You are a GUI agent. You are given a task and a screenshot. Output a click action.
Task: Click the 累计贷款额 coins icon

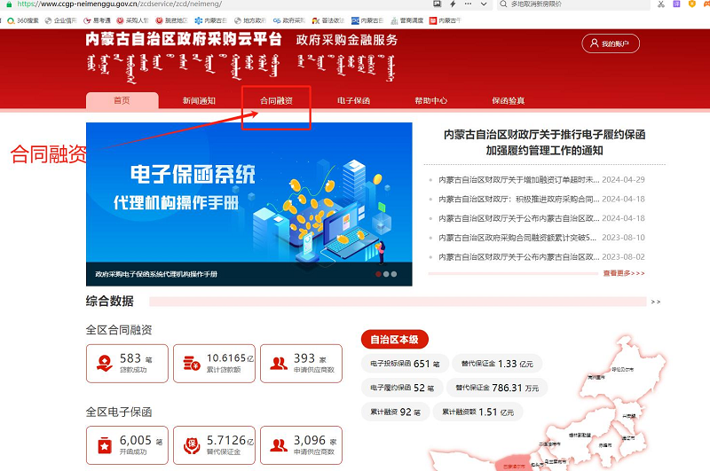click(192, 363)
